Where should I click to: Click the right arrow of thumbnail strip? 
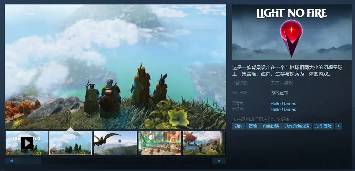point(219,161)
